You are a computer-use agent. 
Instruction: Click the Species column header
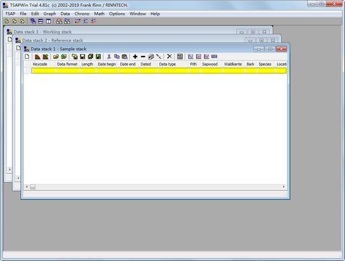264,64
